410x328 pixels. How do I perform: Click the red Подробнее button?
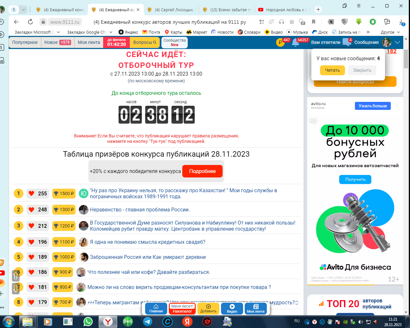(x=202, y=171)
